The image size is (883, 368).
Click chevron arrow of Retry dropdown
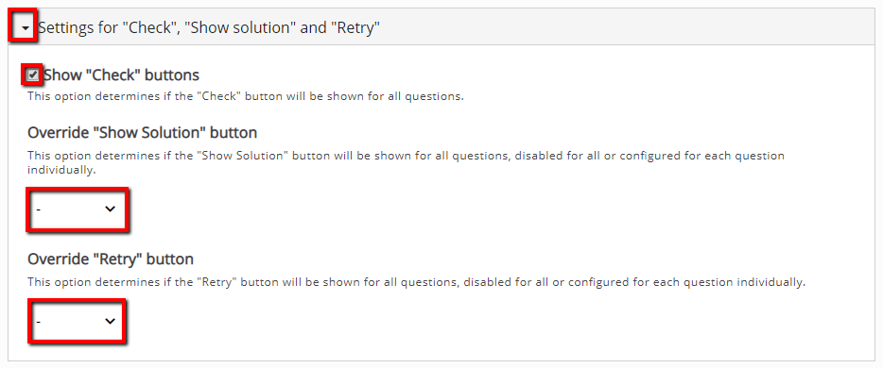pyautogui.click(x=110, y=322)
